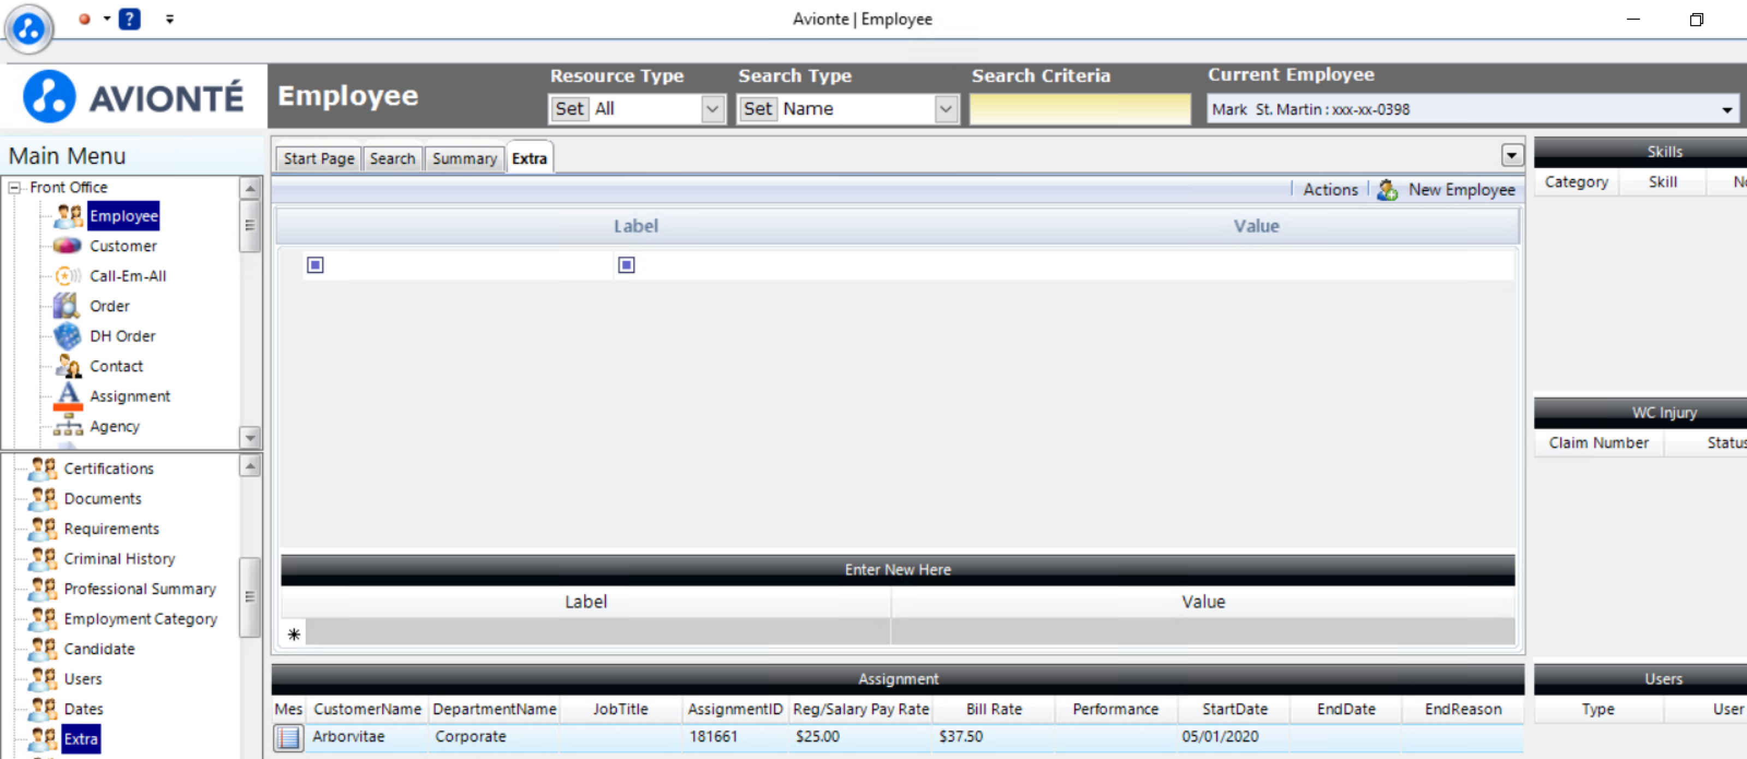The image size is (1747, 759).
Task: Switch to the Summary tab
Action: [465, 159]
